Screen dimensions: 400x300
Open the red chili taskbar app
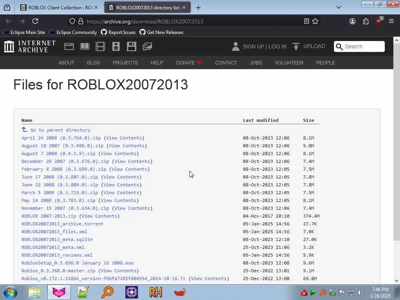tap(180, 292)
